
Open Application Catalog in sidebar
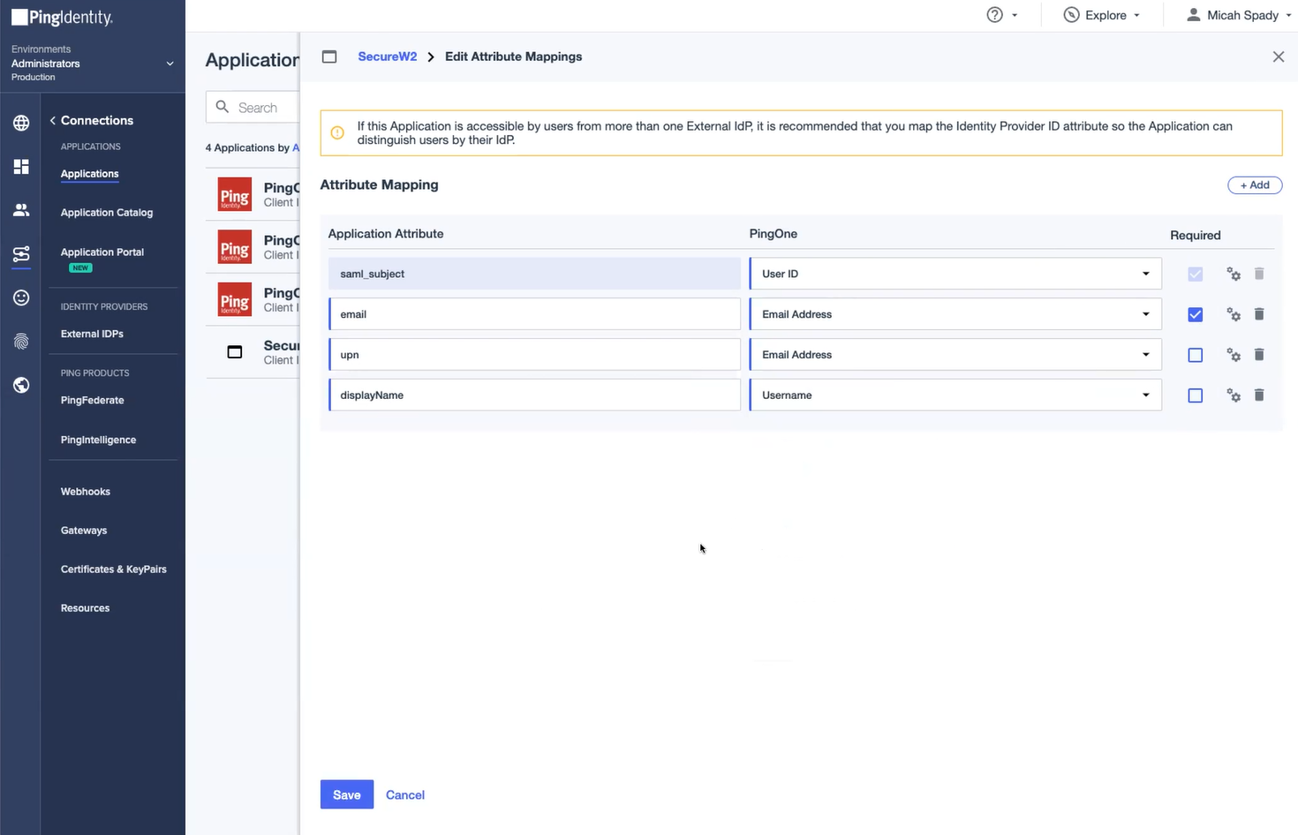point(107,213)
